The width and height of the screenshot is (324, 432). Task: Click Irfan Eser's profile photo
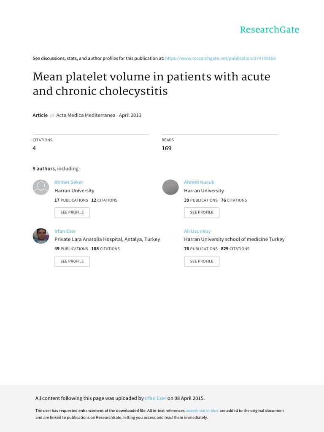41,236
